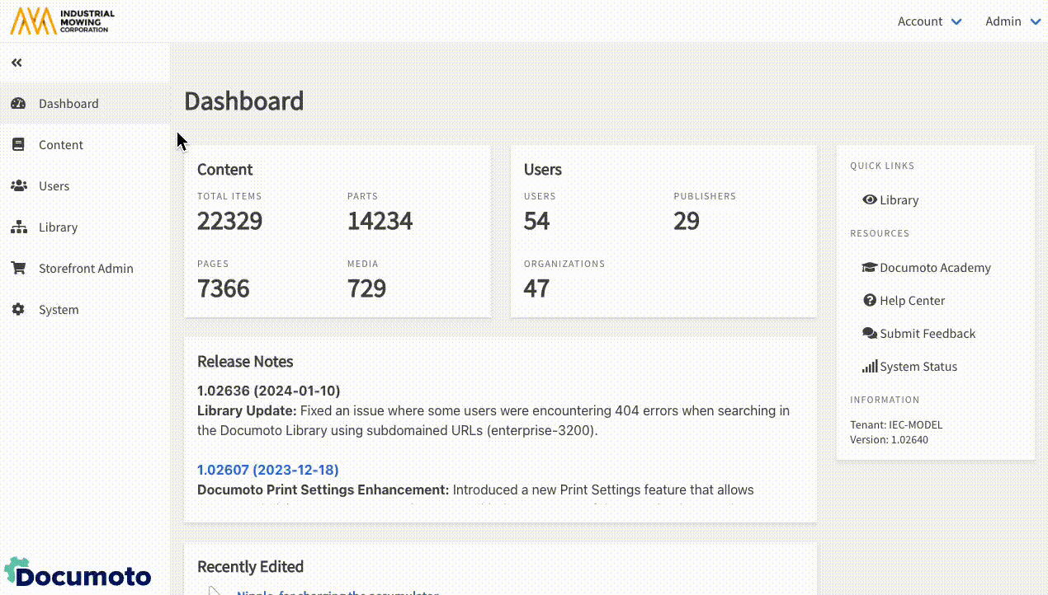
Task: Collapse the sidebar with double chevron
Action: click(x=17, y=63)
